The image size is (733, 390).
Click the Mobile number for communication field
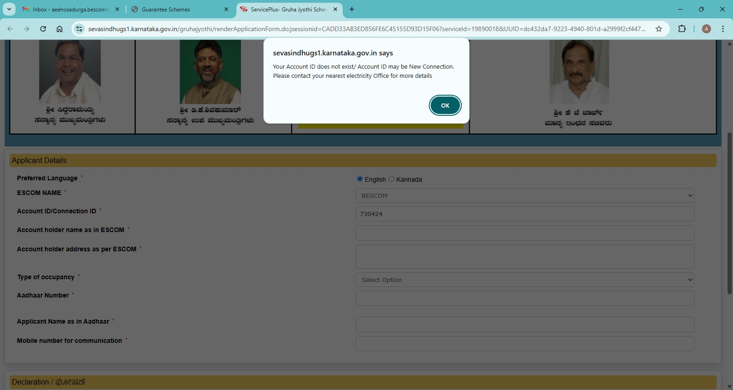pos(525,344)
